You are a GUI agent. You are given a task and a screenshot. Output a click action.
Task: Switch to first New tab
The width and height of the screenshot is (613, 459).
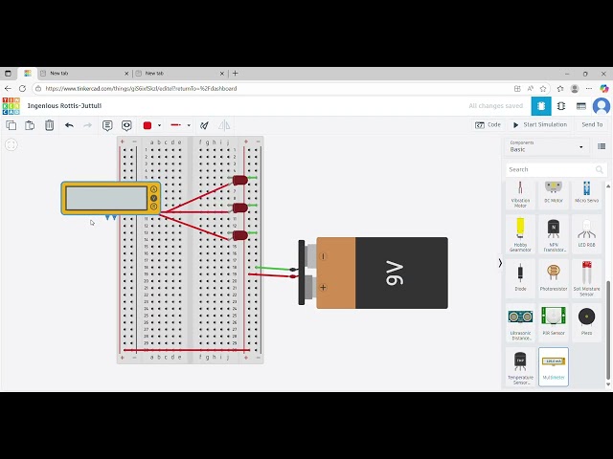pos(84,74)
